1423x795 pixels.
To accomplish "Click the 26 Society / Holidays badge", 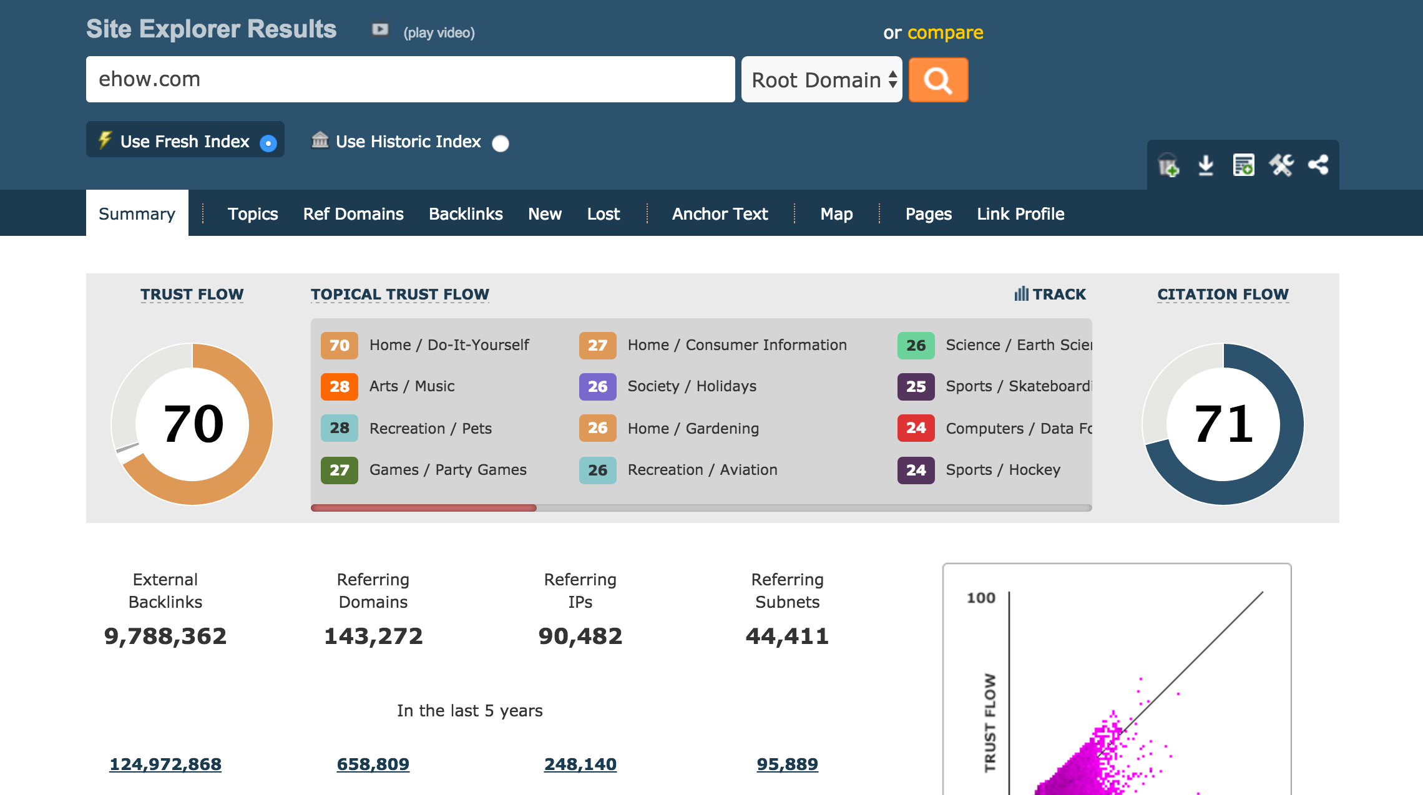I will [597, 386].
